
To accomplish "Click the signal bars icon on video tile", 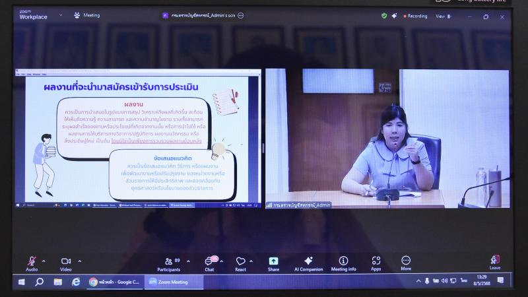I will (x=269, y=205).
